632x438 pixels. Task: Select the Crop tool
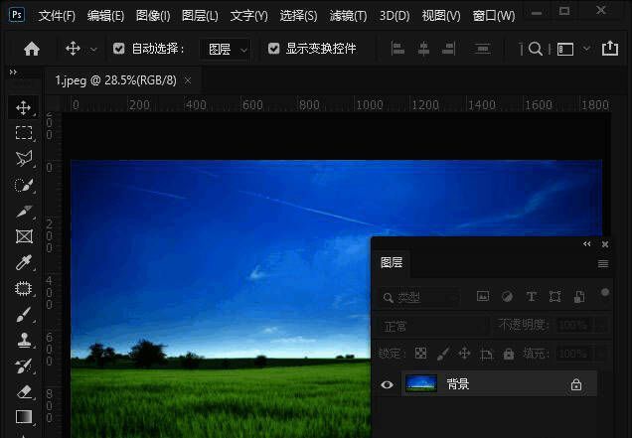(x=24, y=212)
